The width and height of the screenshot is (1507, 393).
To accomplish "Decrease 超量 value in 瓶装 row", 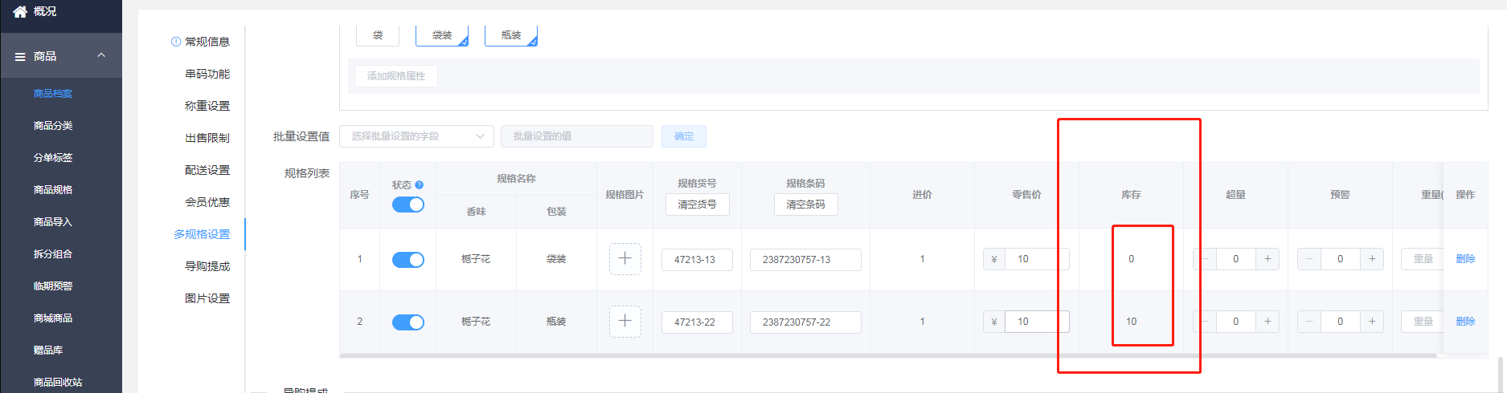I will point(1205,322).
